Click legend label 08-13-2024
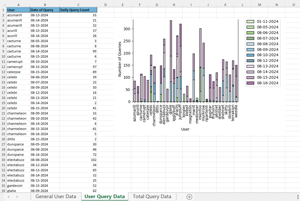 point(267,66)
